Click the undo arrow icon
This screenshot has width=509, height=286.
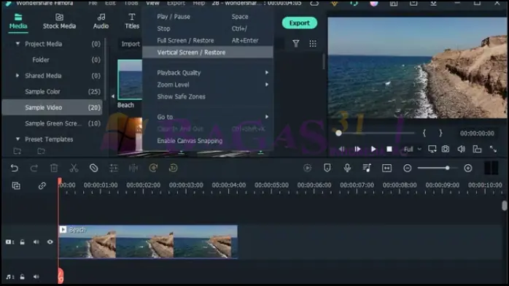(15, 168)
